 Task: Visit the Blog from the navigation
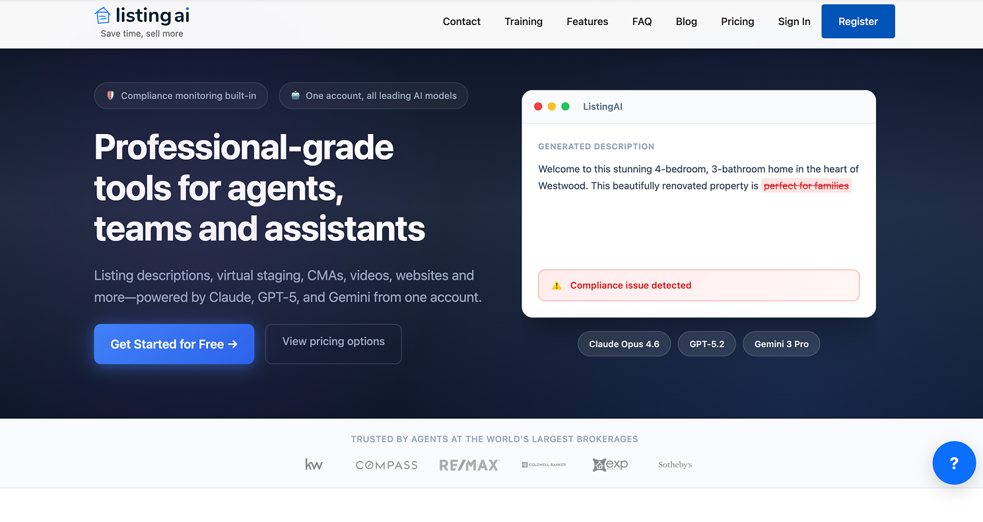pyautogui.click(x=687, y=21)
